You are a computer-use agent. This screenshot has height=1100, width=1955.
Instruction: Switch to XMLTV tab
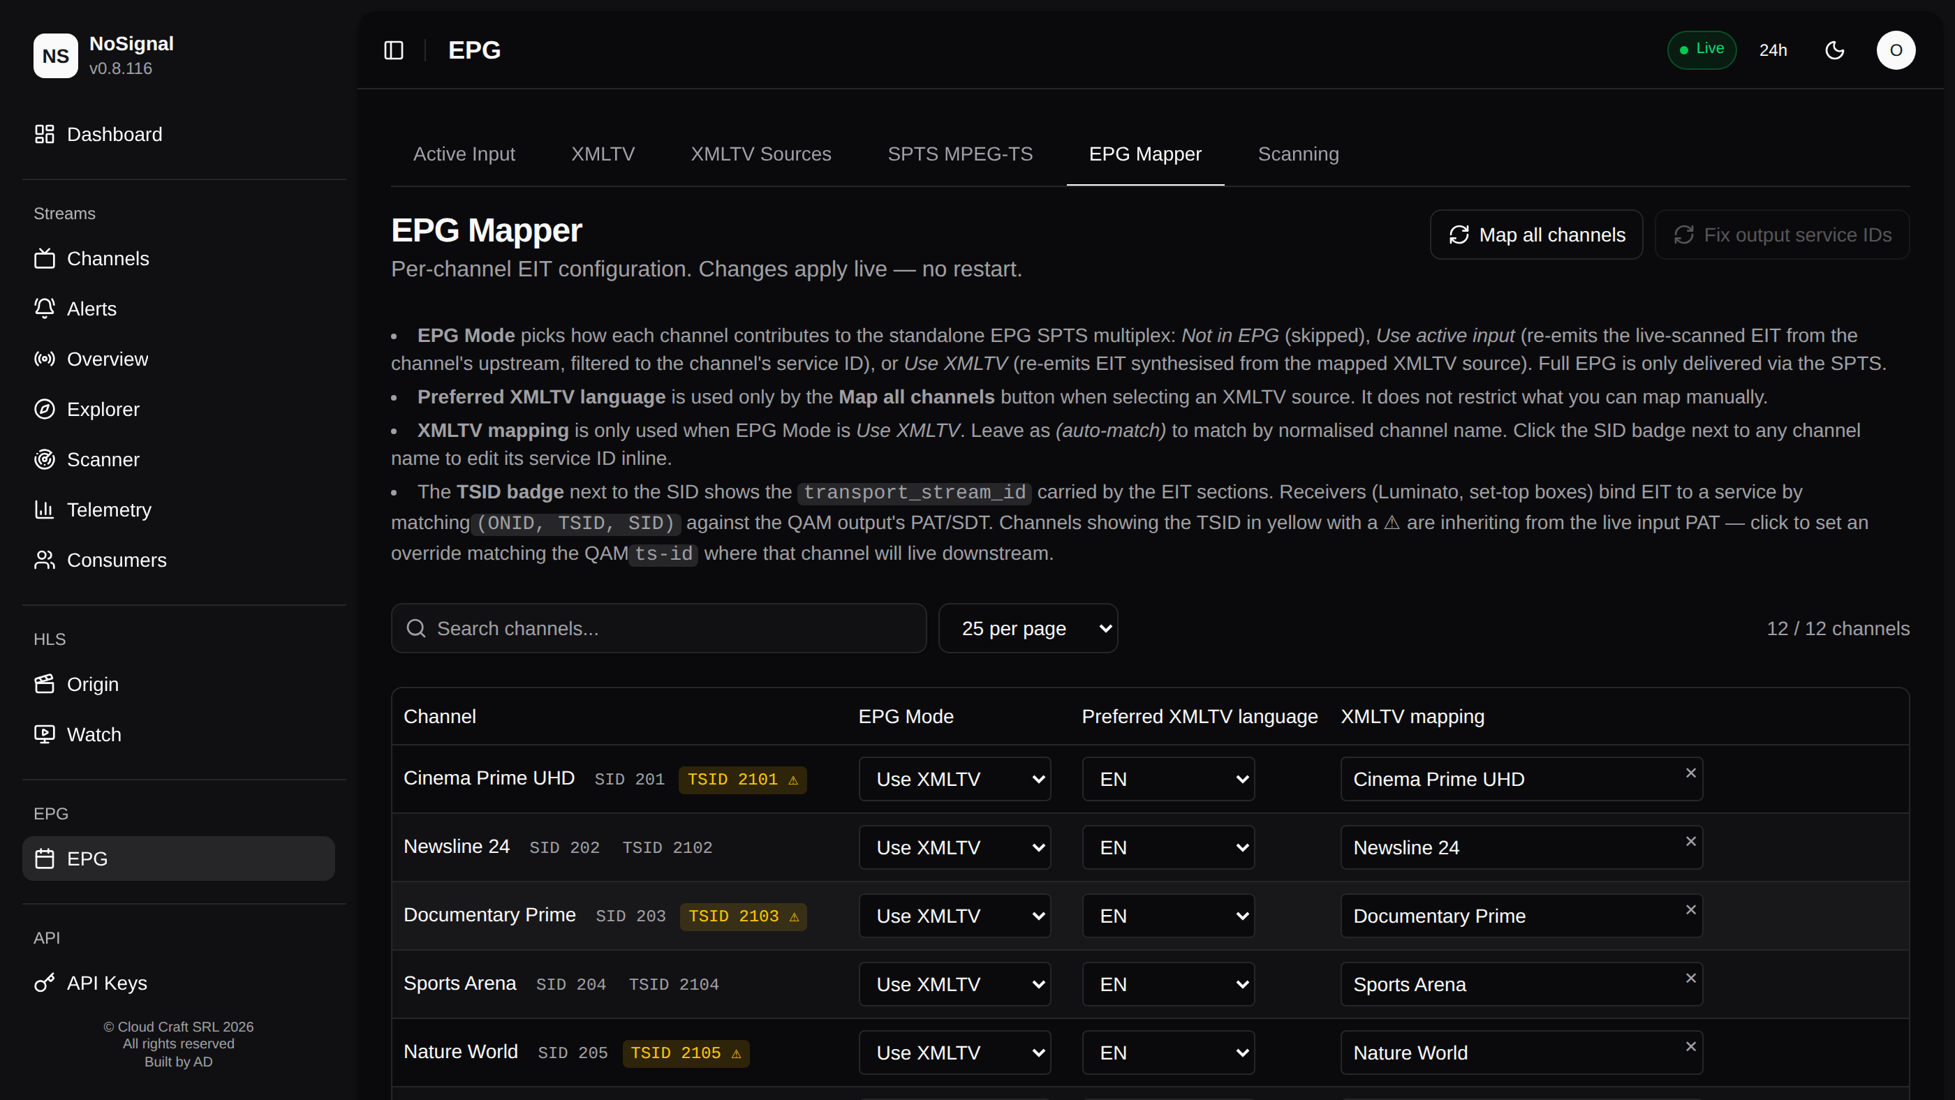pyautogui.click(x=603, y=154)
